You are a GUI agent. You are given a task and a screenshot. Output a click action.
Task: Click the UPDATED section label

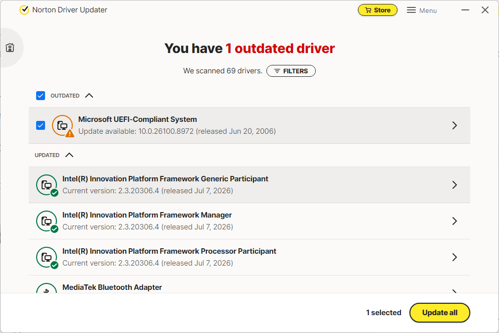(x=47, y=155)
